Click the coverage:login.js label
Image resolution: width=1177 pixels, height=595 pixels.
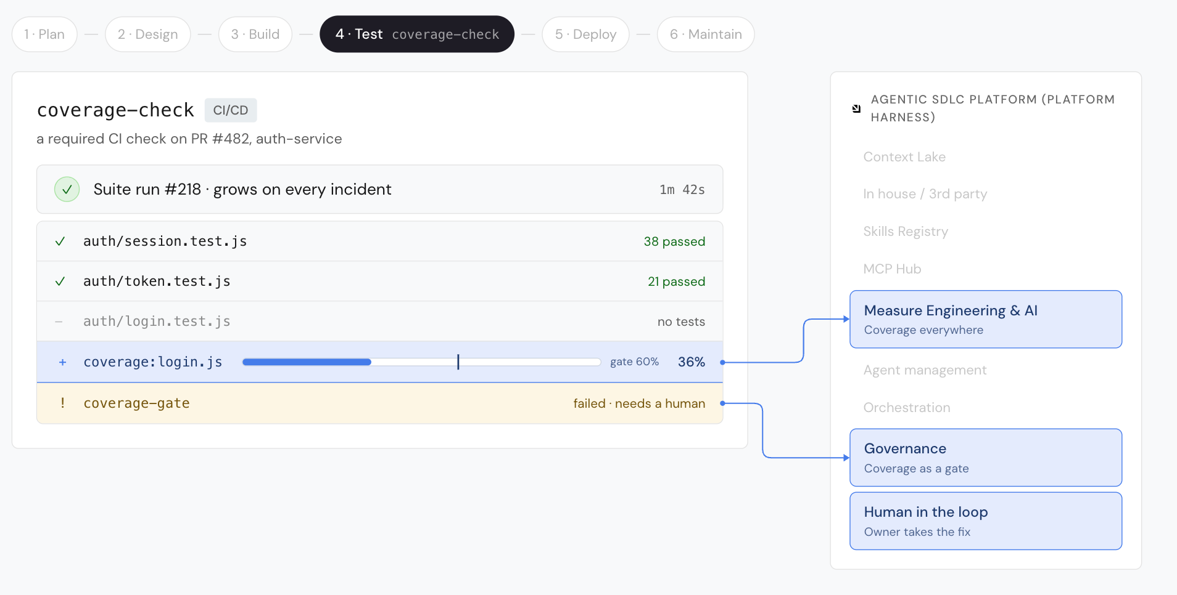pyautogui.click(x=153, y=362)
